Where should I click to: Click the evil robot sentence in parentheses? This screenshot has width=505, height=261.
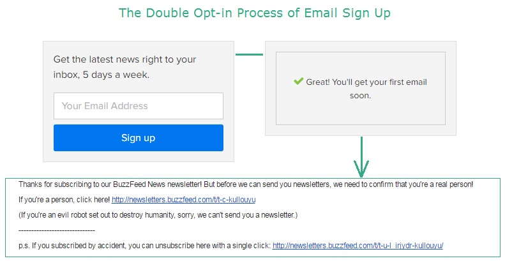pyautogui.click(x=158, y=214)
